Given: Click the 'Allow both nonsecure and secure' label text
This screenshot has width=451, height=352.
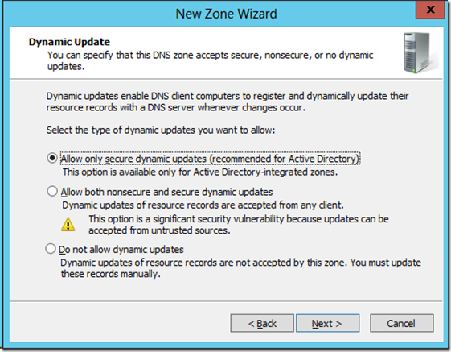Looking at the screenshot, I should 167,192.
